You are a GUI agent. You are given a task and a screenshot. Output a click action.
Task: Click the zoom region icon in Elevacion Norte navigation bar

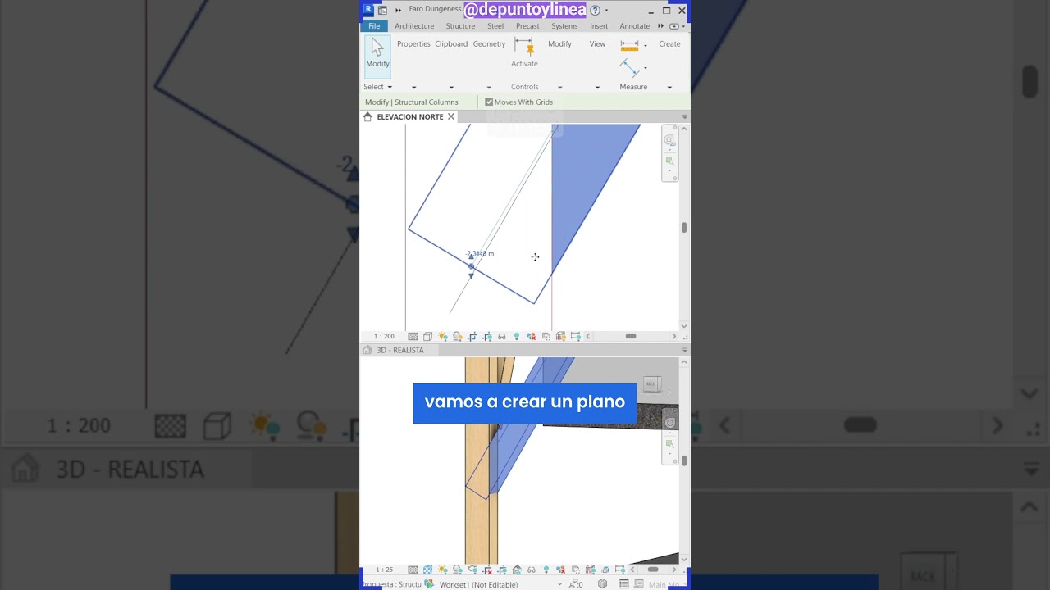click(x=669, y=161)
